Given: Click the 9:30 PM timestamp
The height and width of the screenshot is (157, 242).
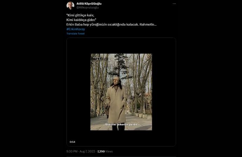Looking at the screenshot, I should tap(72, 151).
